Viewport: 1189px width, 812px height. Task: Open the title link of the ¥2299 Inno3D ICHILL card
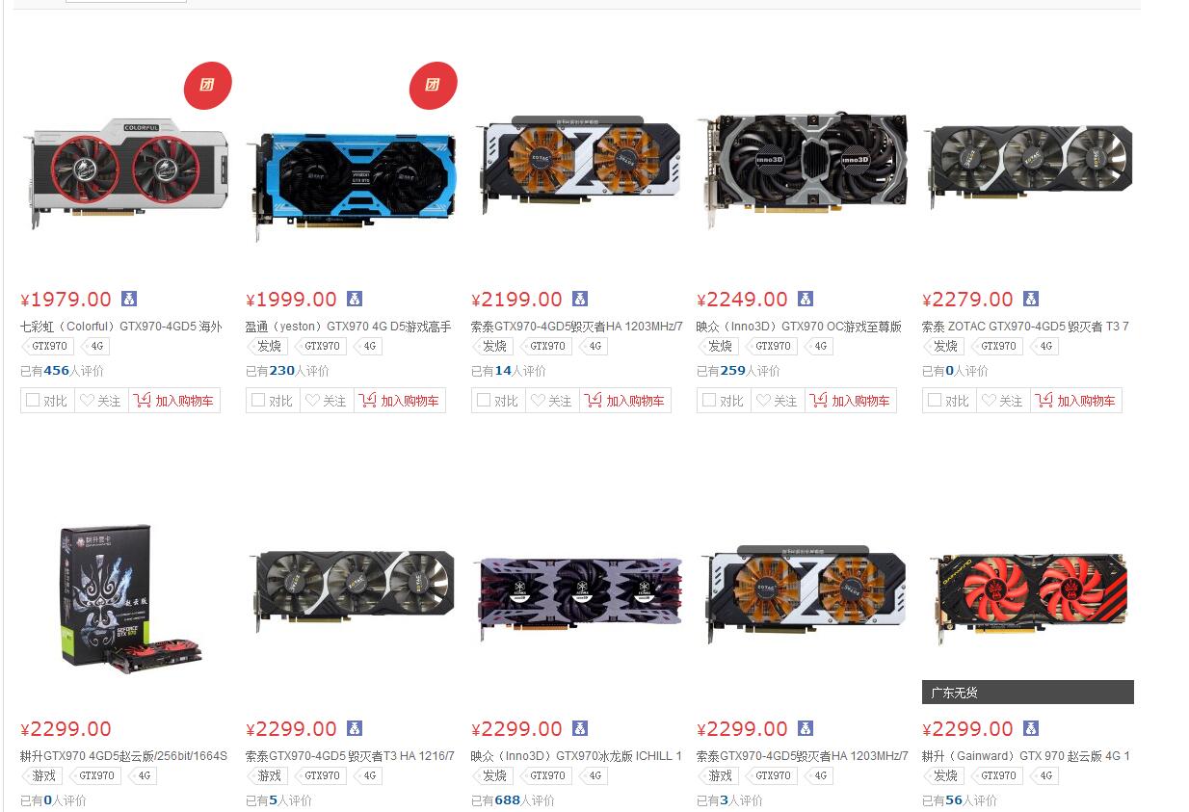click(x=576, y=756)
